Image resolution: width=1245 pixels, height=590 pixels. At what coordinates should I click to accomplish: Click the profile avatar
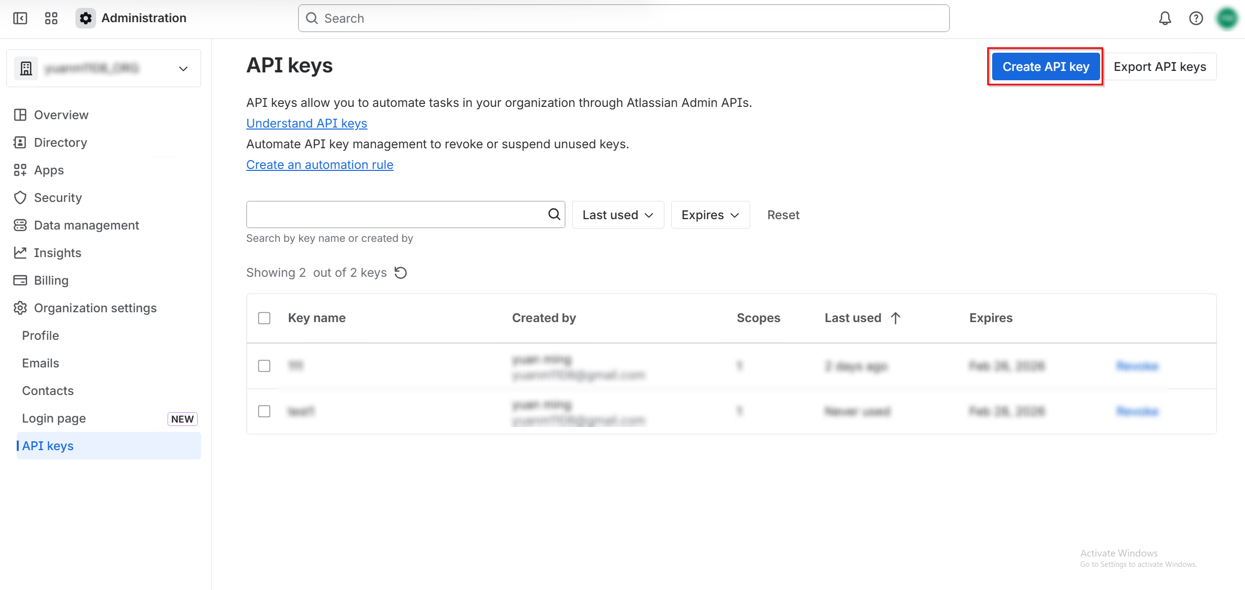pos(1227,18)
